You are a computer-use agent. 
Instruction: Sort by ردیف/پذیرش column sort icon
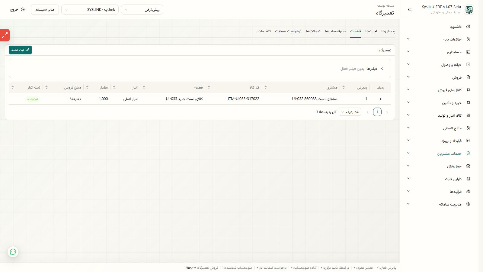click(343, 87)
